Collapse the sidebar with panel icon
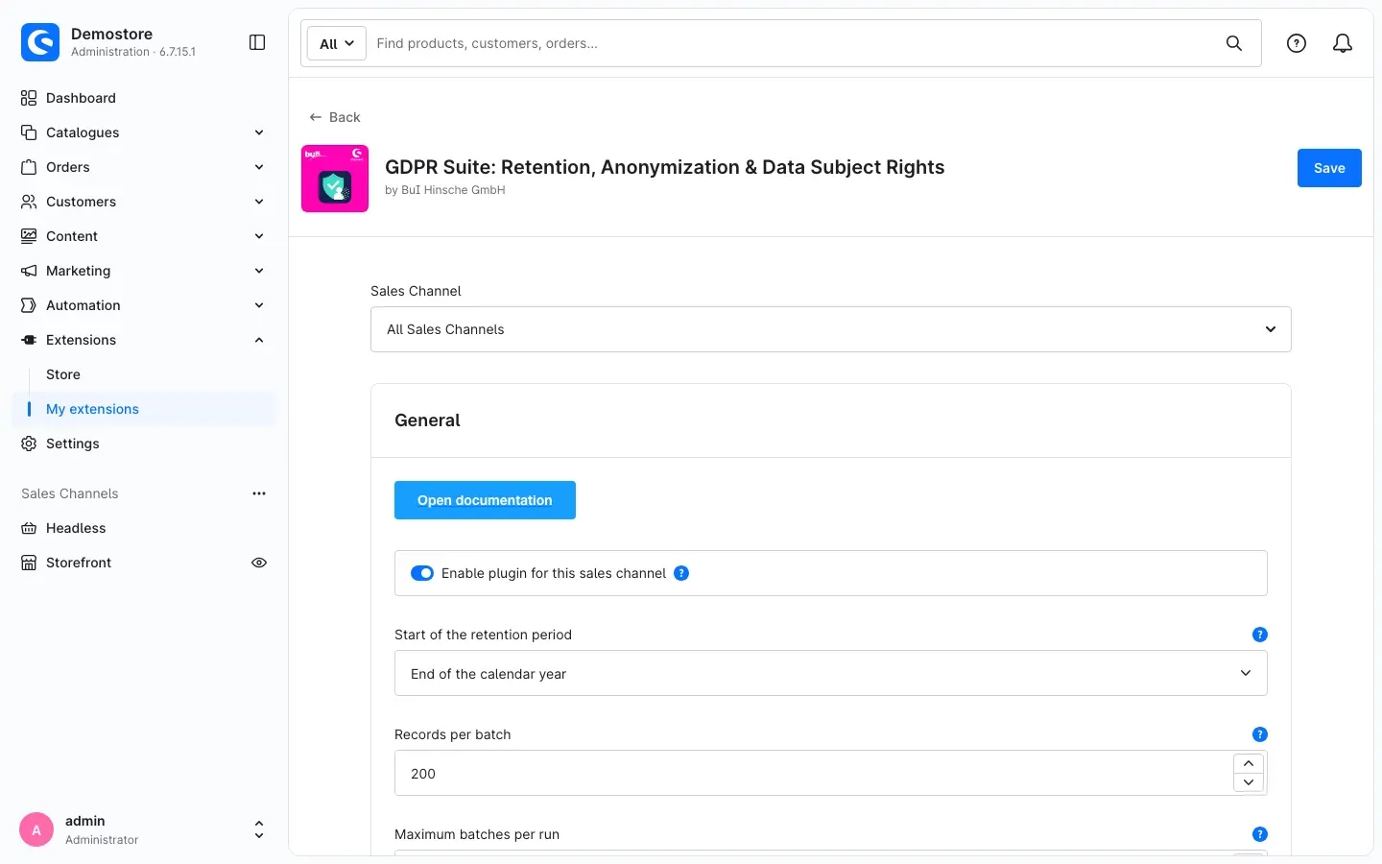The height and width of the screenshot is (864, 1382). (257, 42)
